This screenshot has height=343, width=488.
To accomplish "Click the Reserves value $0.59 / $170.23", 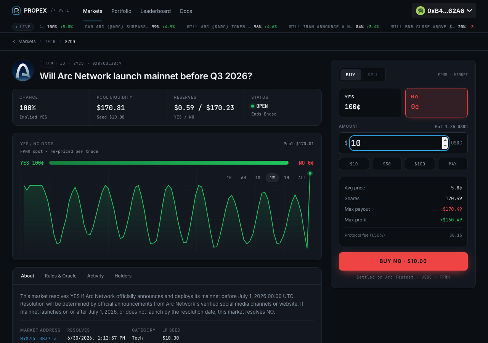I will [x=204, y=108].
